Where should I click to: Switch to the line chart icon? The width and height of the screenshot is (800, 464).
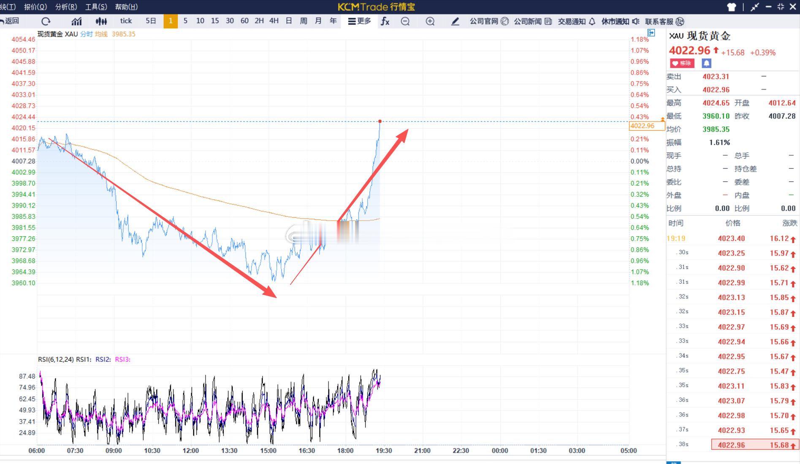click(x=77, y=21)
